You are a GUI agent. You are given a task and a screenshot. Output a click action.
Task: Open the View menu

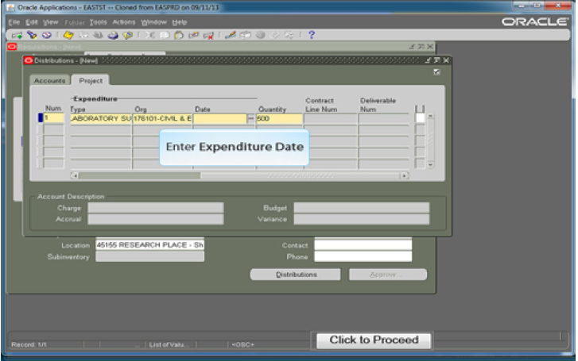click(x=51, y=22)
